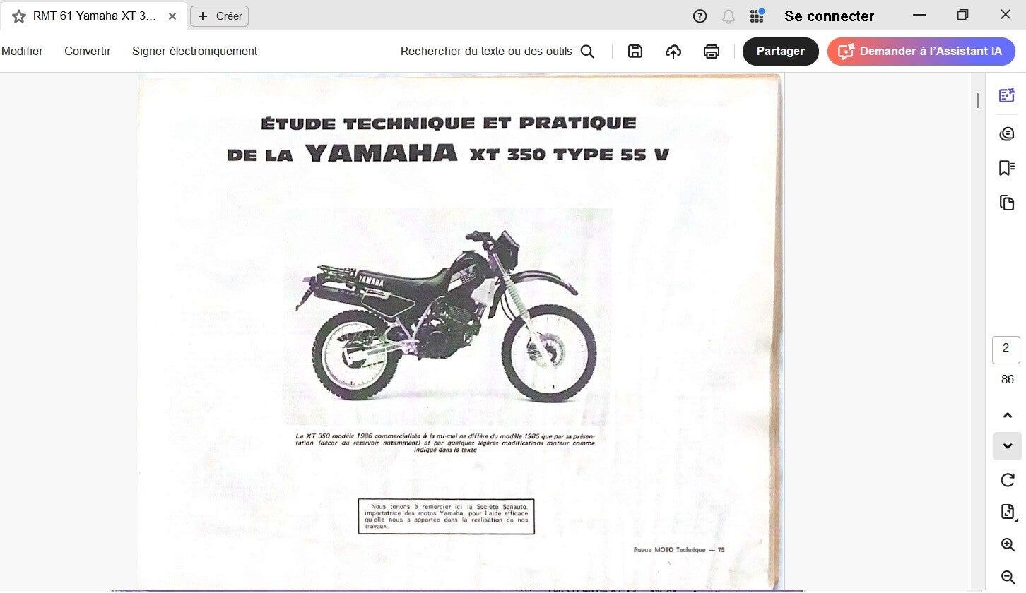Go to the previous page with up chevron
This screenshot has height=593, width=1026.
pos(1008,415)
